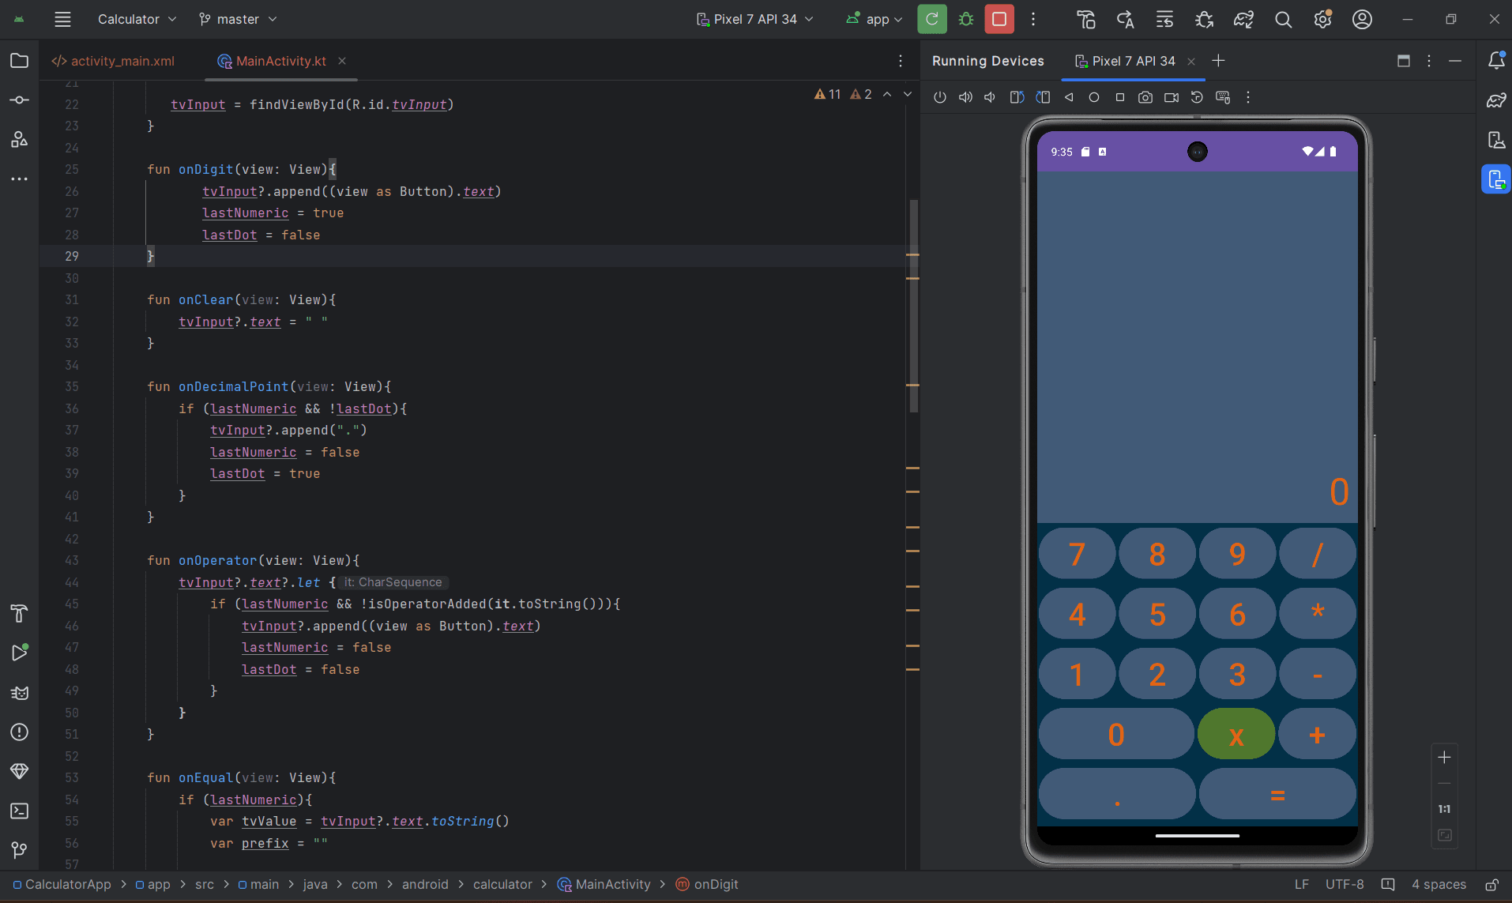1512x903 pixels.
Task: Open the Terminal tool window
Action: 19,811
